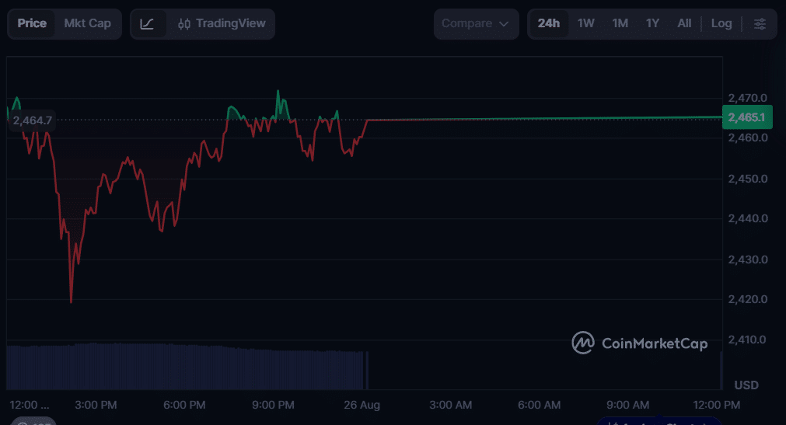Toggle the Log scale
Viewport: 786px width, 425px height.
tap(721, 23)
